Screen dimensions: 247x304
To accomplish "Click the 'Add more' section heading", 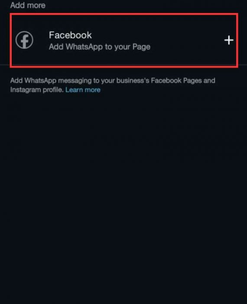I will (x=28, y=5).
